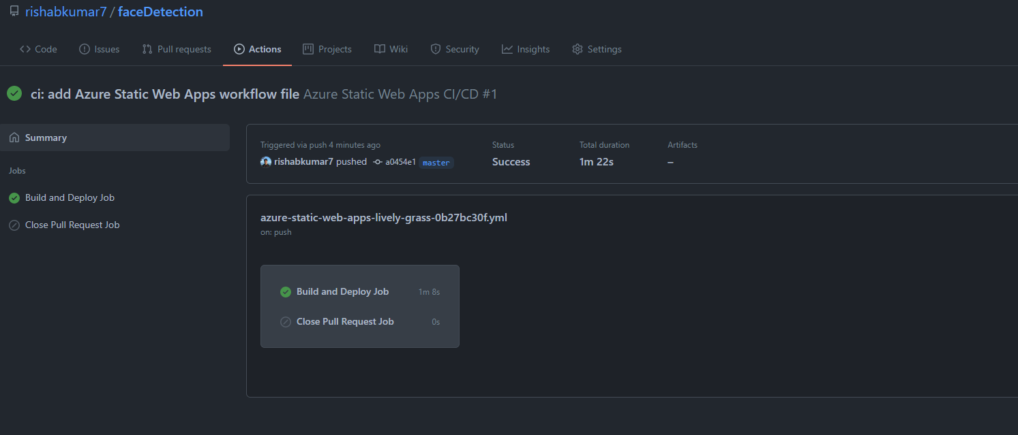Click the Summary home icon
1018x435 pixels.
point(14,138)
